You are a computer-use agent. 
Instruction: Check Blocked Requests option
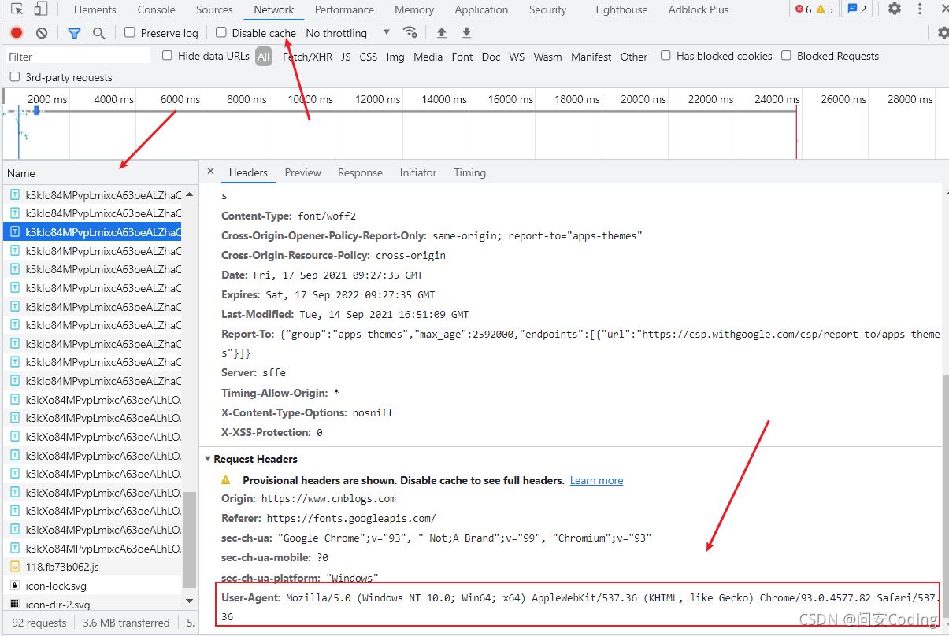pyautogui.click(x=786, y=55)
